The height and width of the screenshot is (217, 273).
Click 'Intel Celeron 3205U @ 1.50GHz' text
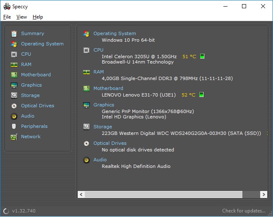[139, 57]
